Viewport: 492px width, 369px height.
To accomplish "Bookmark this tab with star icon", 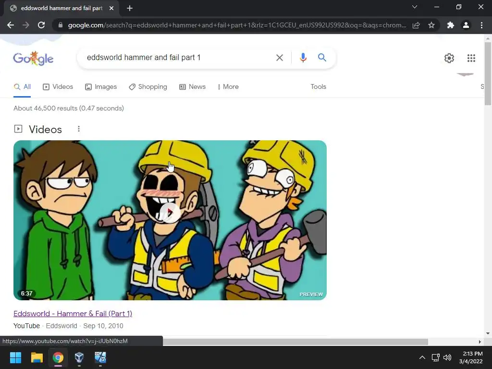I will [431, 25].
